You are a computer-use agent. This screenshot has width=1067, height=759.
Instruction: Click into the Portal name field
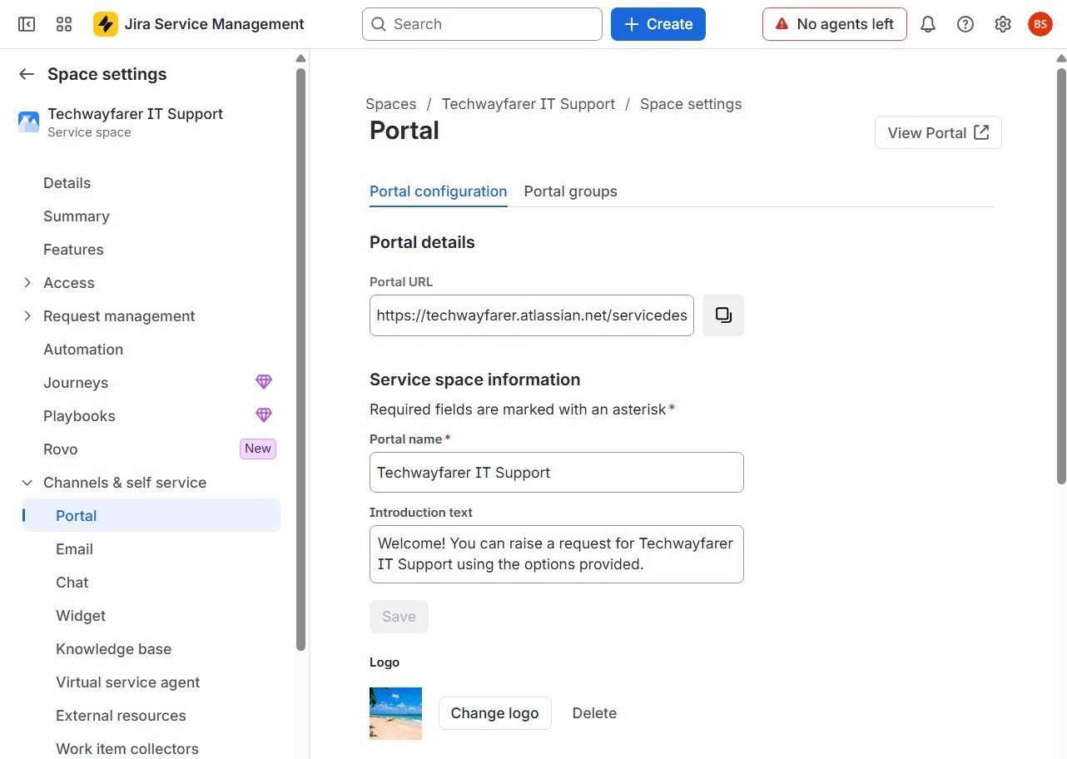557,473
